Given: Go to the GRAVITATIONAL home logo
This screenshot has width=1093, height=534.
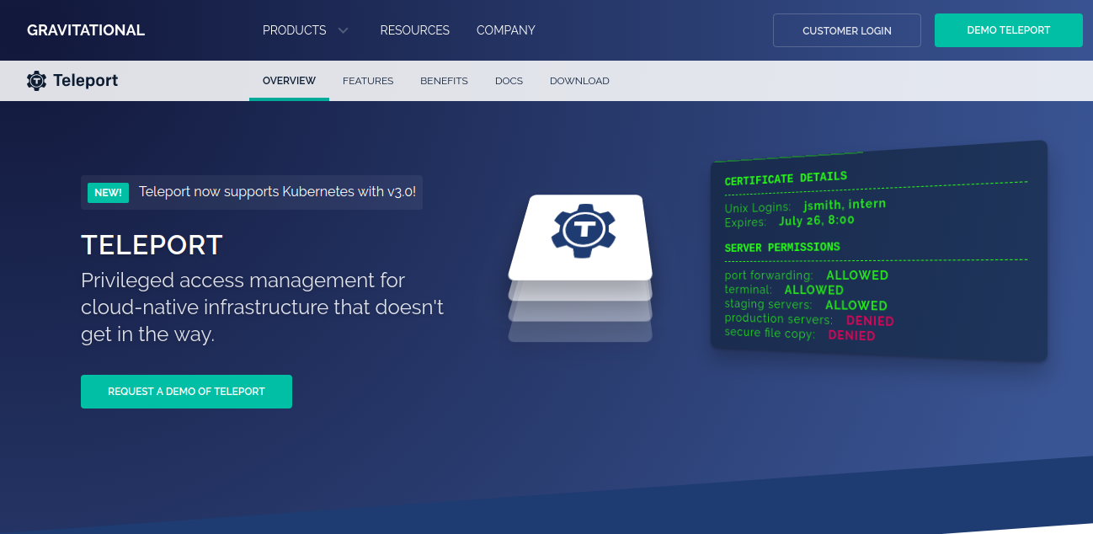Looking at the screenshot, I should point(86,30).
